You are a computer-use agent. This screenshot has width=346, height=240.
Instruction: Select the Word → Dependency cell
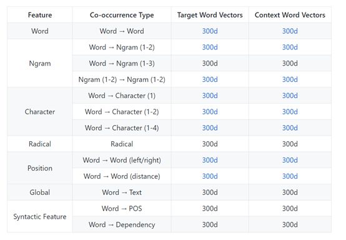(x=122, y=224)
